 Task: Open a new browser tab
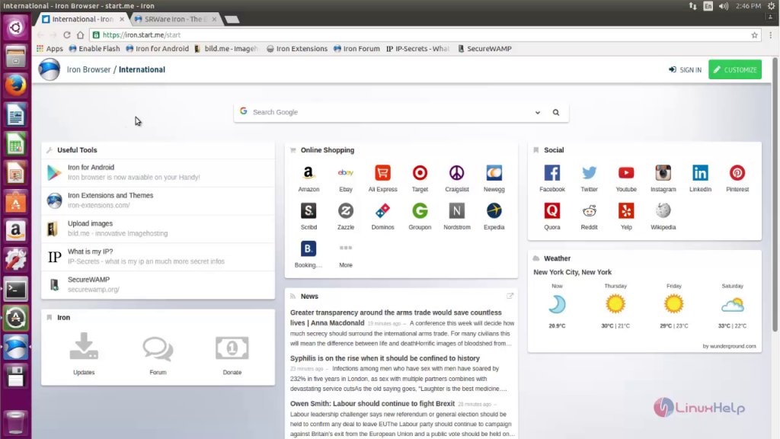click(x=232, y=19)
